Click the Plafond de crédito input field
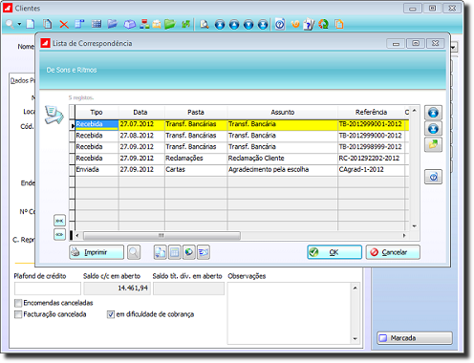Screen dimensions: 474x363 tap(48, 288)
